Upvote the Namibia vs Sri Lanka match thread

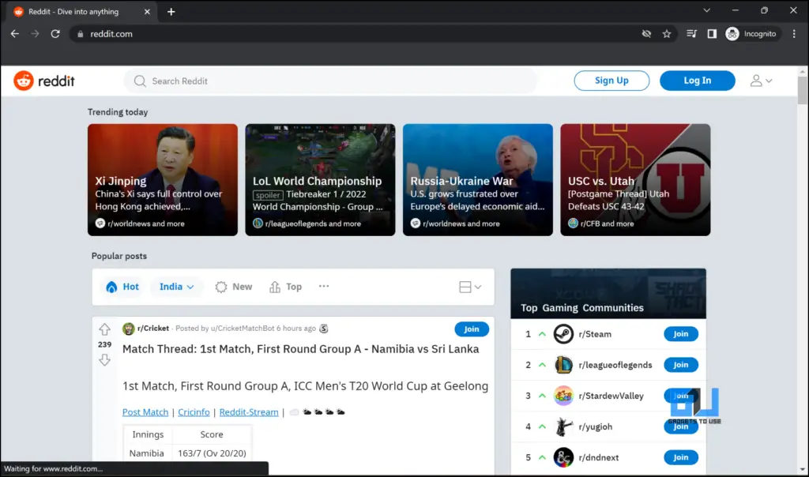point(104,329)
